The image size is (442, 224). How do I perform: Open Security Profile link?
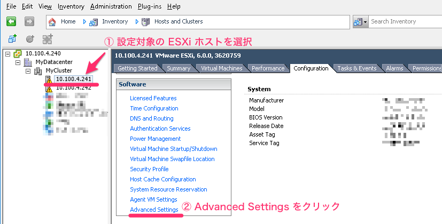click(150, 169)
